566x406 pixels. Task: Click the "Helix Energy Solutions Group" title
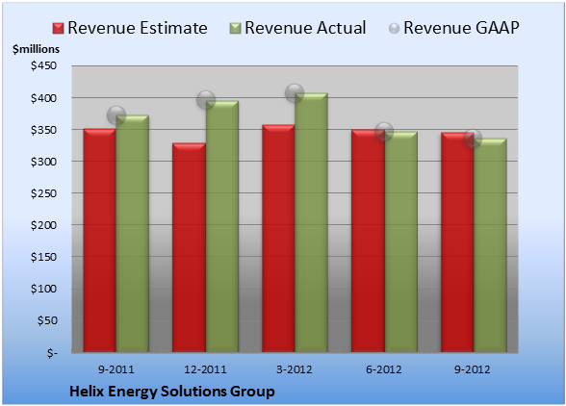point(172,392)
